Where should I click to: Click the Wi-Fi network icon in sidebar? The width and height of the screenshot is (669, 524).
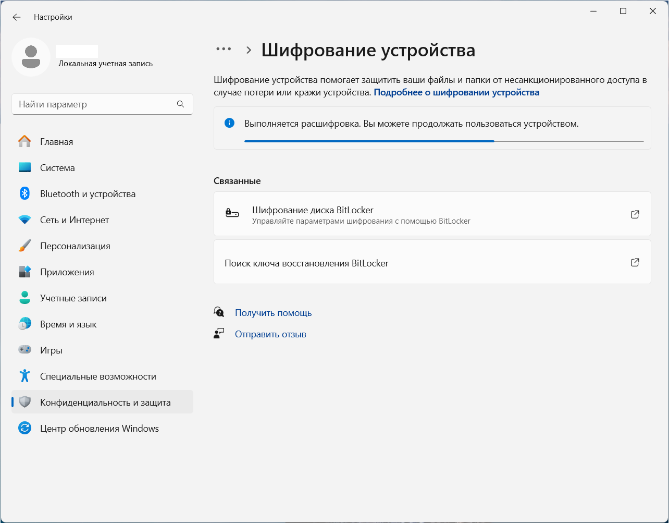point(24,220)
